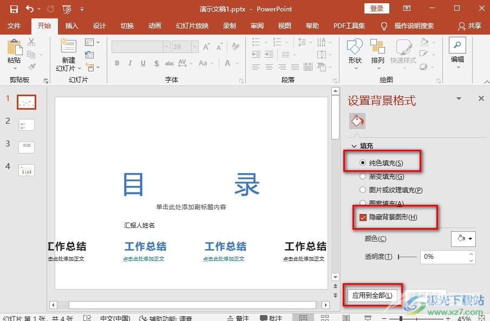
Task: Open the File menu tab
Action: coord(14,26)
